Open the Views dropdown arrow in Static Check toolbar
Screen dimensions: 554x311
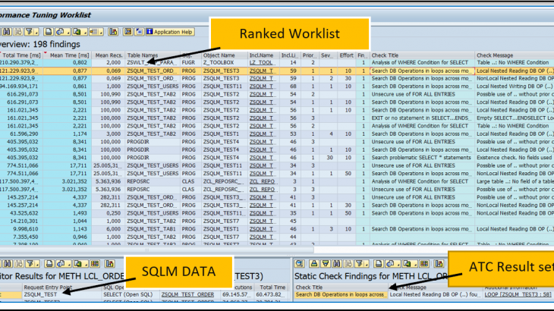click(x=398, y=265)
